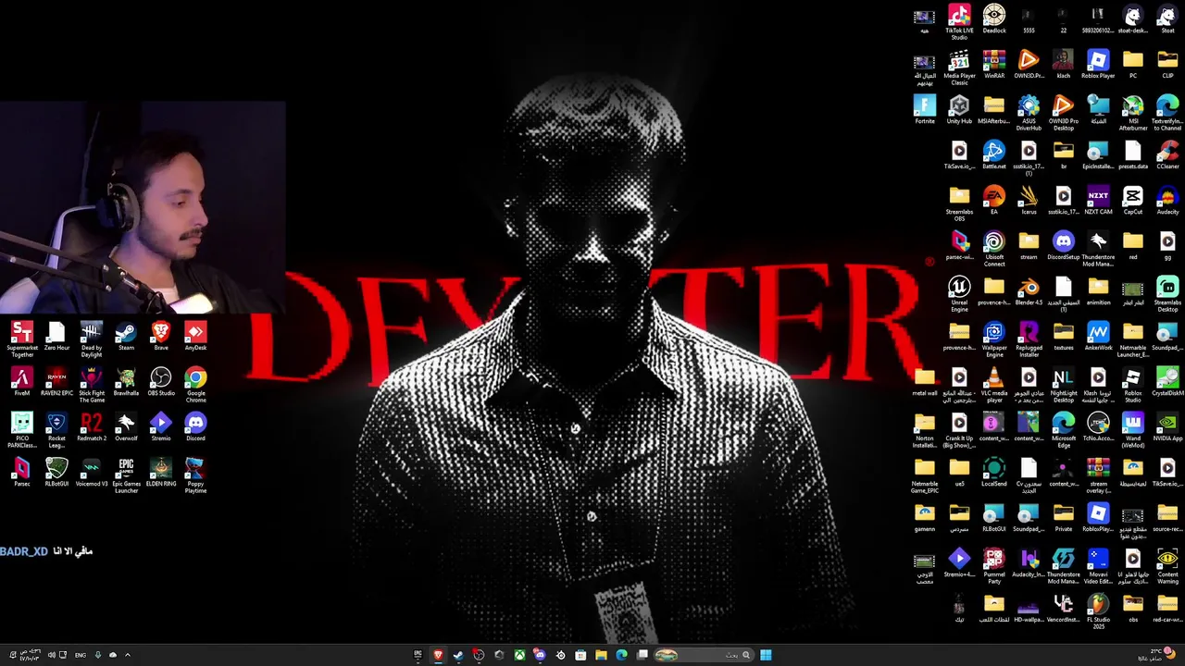This screenshot has width=1185, height=666.
Task: Click the Brawlhalla desktop icon
Action: click(x=126, y=382)
